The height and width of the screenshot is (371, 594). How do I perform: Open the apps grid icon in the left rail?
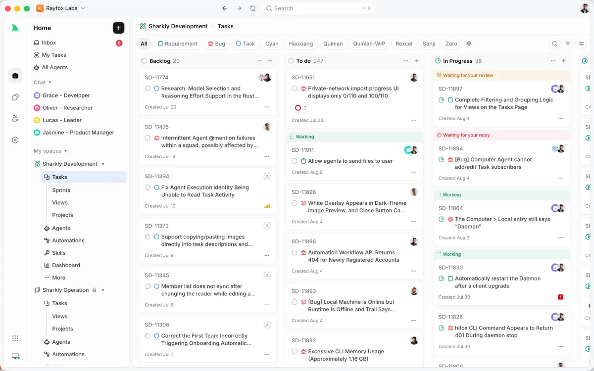tap(15, 338)
